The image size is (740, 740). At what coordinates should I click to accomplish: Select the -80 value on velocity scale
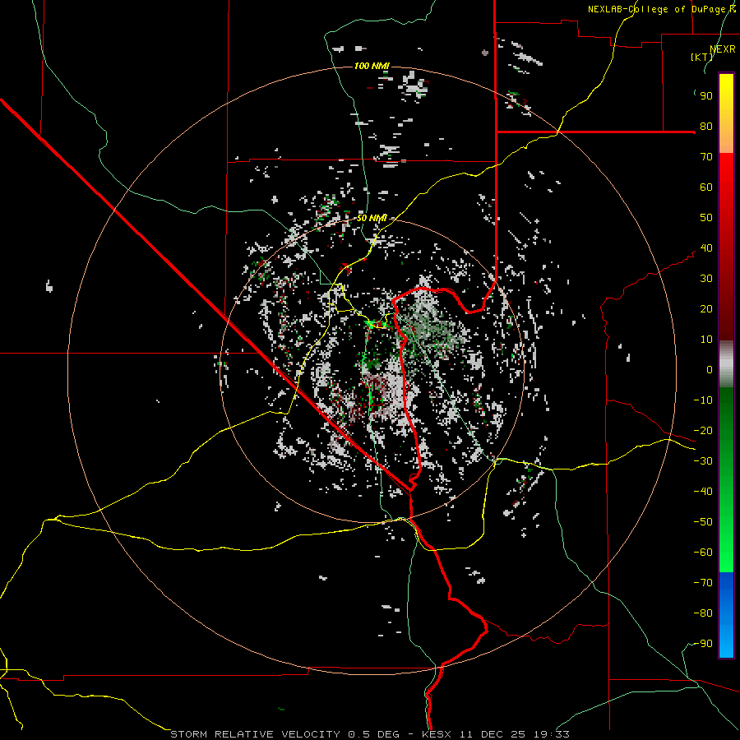(703, 613)
